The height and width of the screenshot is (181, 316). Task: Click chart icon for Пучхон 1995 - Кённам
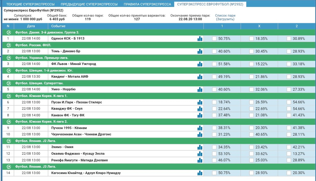(x=200, y=128)
